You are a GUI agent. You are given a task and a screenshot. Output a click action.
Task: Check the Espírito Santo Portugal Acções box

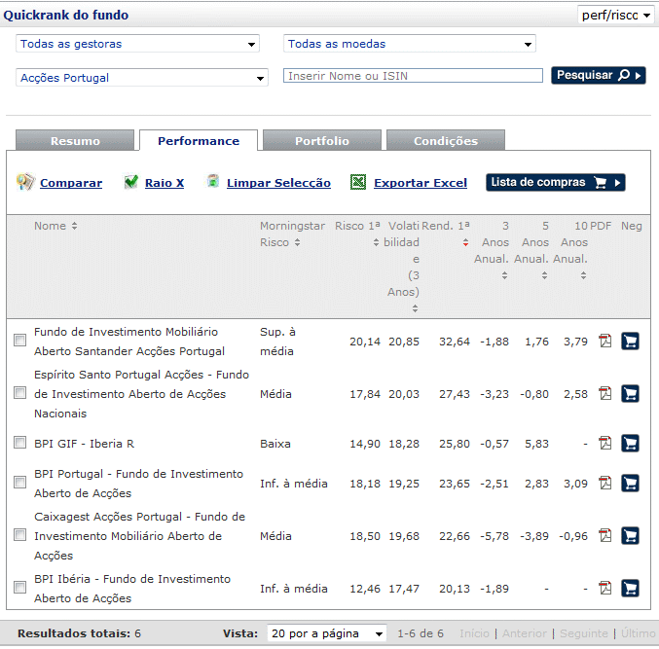[19, 393]
